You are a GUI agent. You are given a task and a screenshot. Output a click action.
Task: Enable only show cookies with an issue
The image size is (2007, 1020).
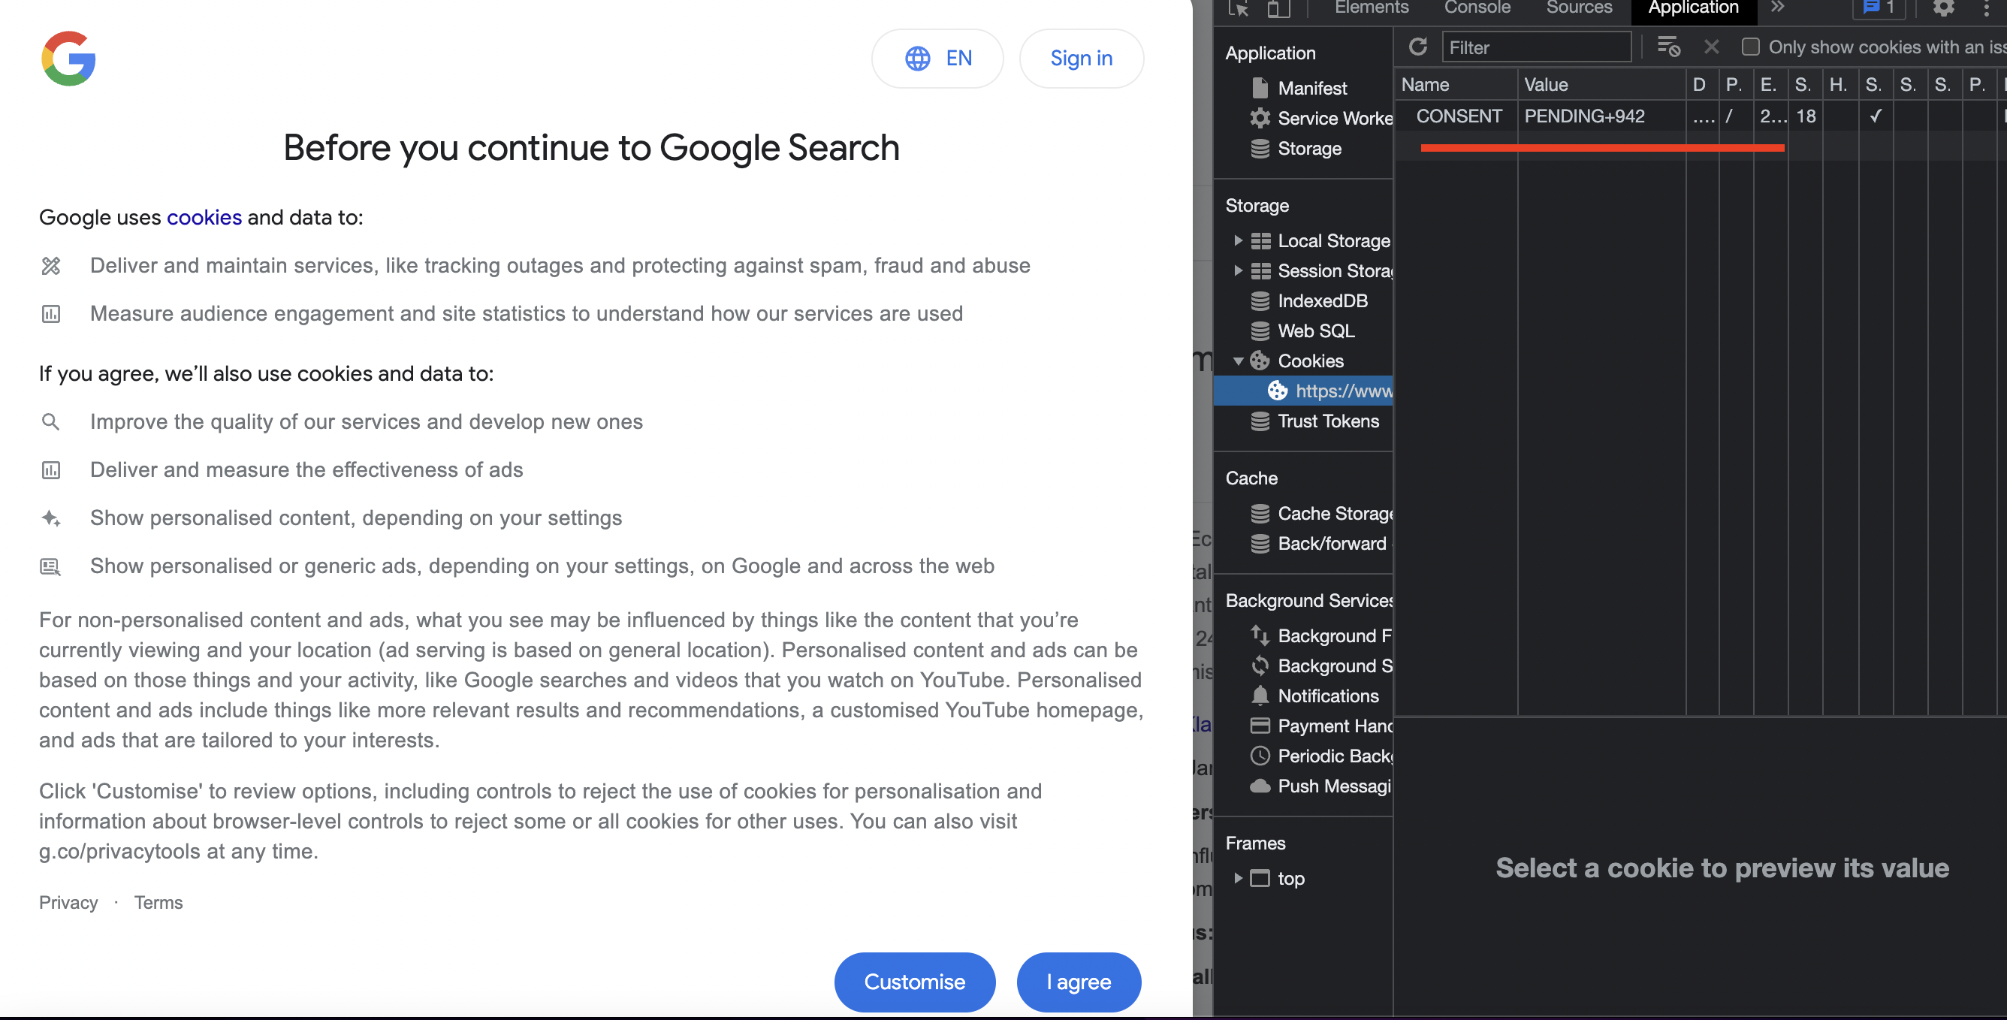1751,47
